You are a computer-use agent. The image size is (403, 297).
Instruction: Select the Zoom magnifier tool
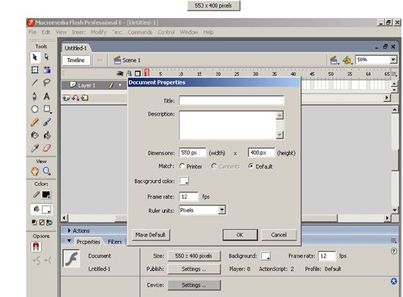pos(47,171)
